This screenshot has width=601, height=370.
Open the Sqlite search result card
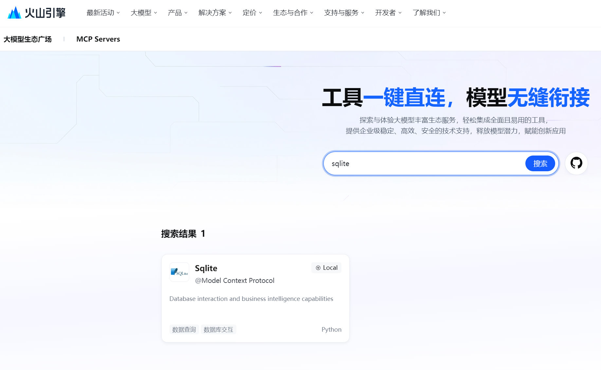(x=255, y=298)
